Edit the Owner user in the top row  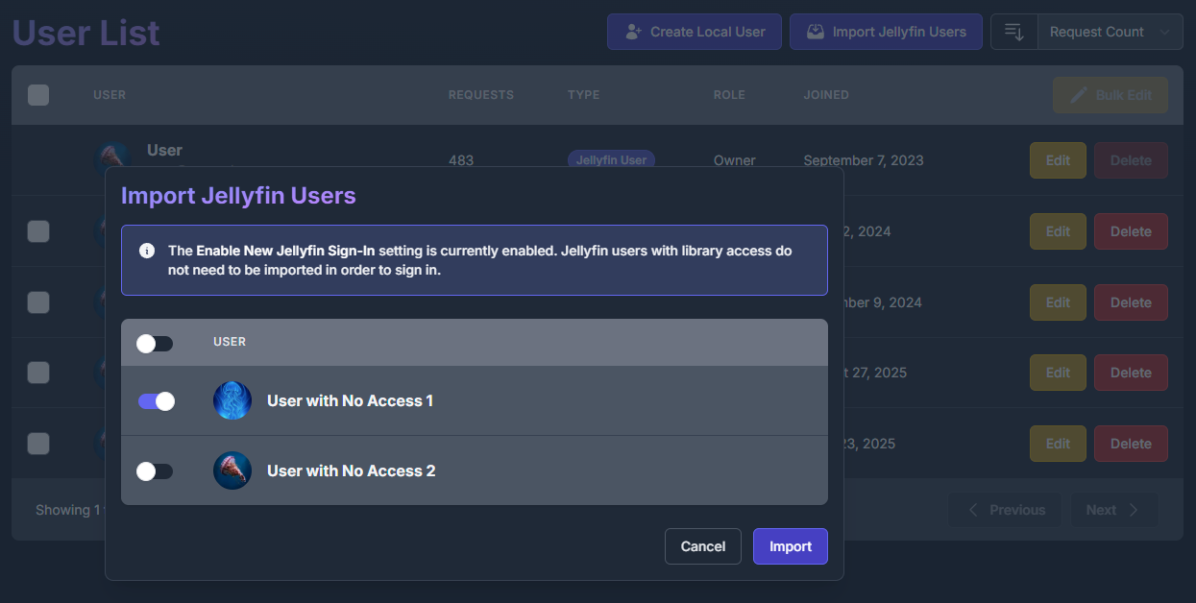[x=1057, y=160]
